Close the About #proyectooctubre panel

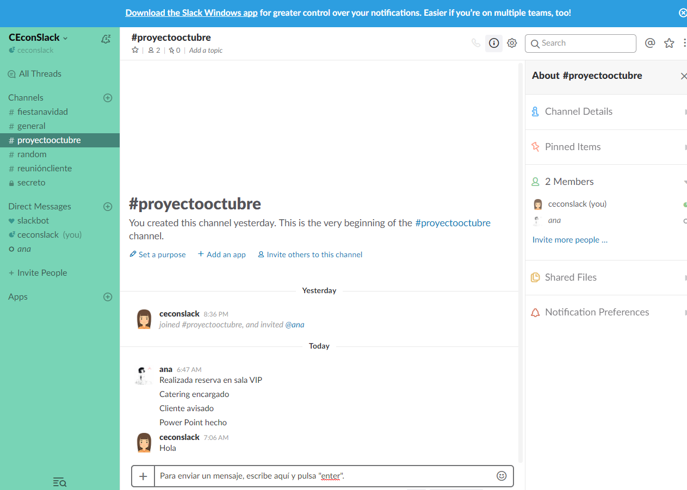click(x=683, y=76)
